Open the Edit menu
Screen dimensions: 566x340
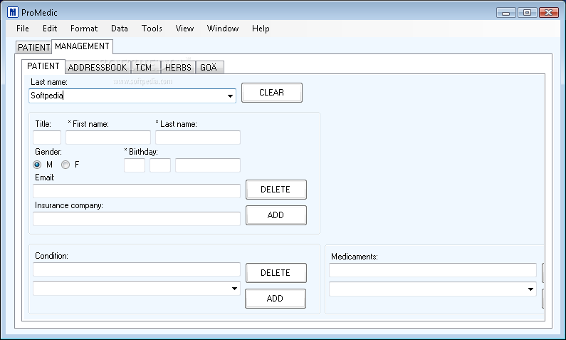pos(50,29)
